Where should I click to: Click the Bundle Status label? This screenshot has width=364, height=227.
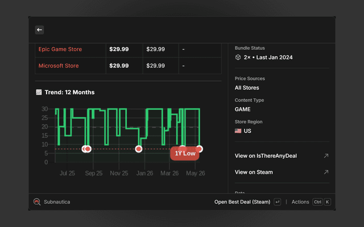[250, 48]
